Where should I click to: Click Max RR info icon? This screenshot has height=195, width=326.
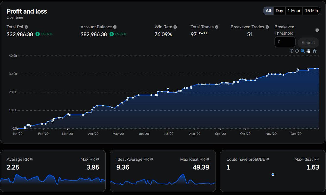(x=98, y=159)
